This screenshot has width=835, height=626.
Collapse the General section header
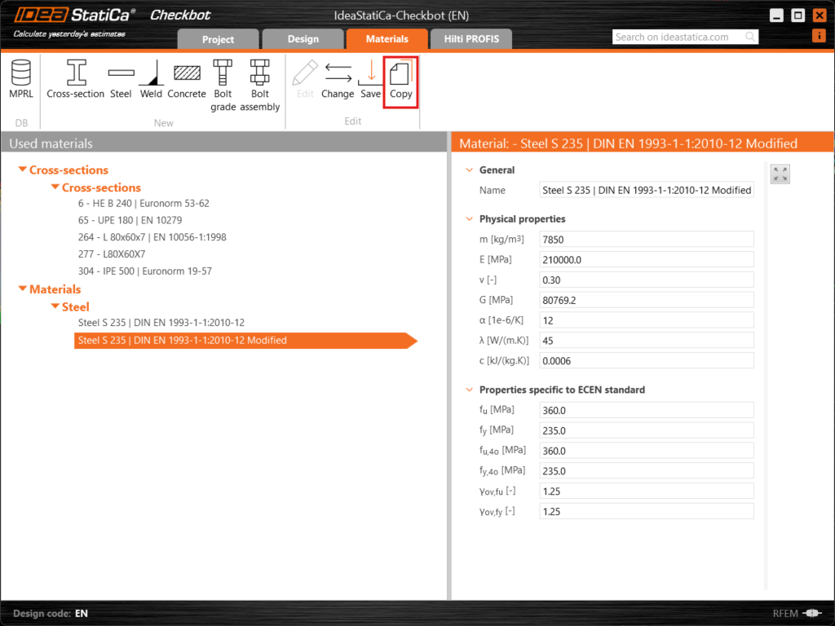click(x=469, y=170)
